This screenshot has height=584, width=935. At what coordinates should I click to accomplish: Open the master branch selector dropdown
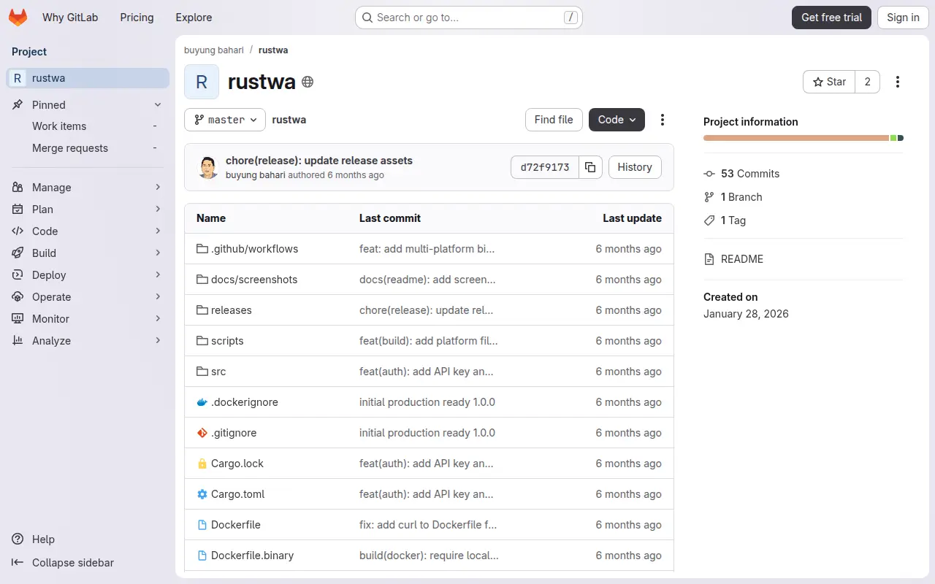pos(225,120)
